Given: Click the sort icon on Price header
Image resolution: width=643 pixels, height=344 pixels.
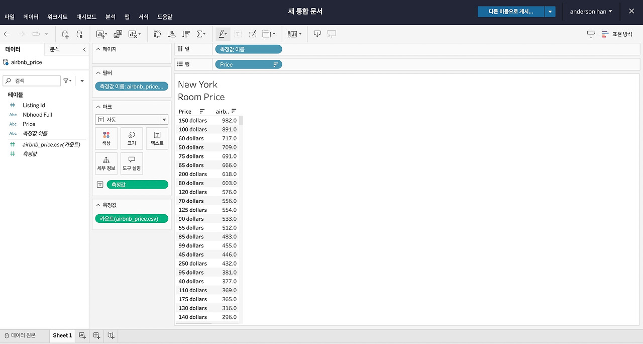Looking at the screenshot, I should (202, 112).
